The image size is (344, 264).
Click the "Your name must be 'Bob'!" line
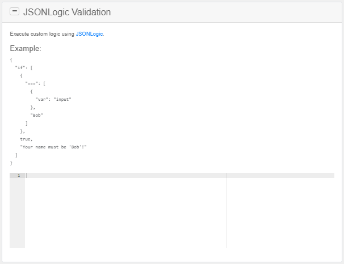[x=53, y=147]
